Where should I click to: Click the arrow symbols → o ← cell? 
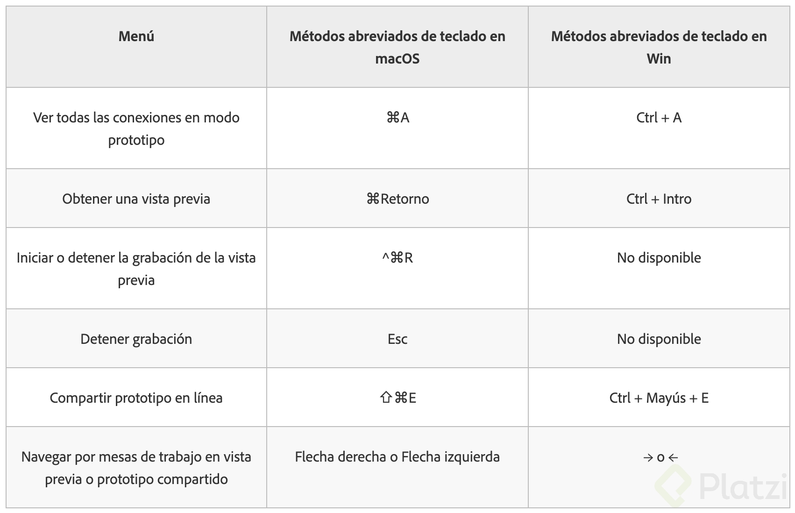click(x=659, y=467)
